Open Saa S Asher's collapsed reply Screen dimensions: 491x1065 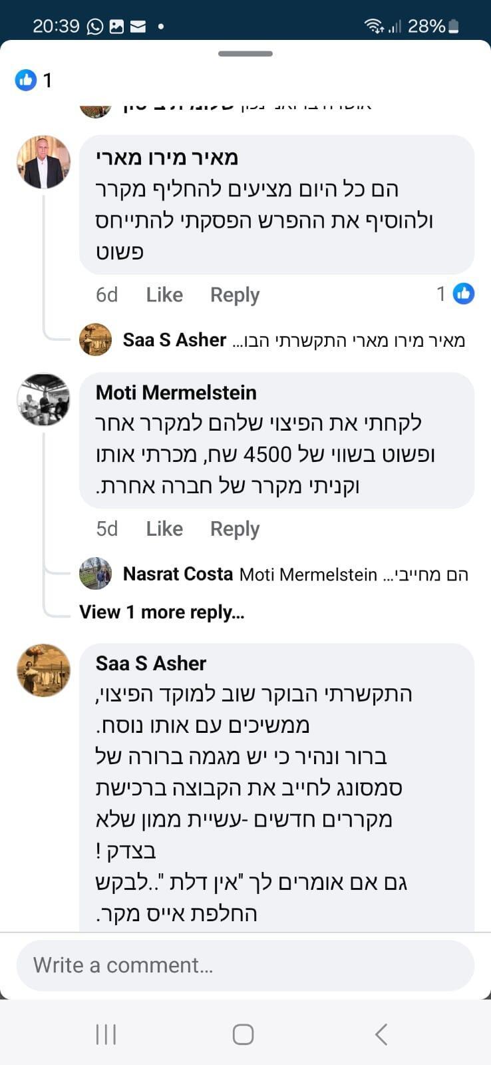[x=293, y=339]
